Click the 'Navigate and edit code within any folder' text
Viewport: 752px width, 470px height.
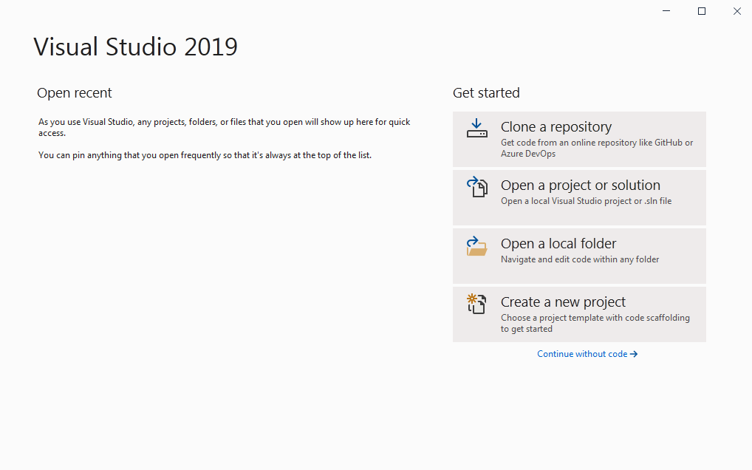580,259
